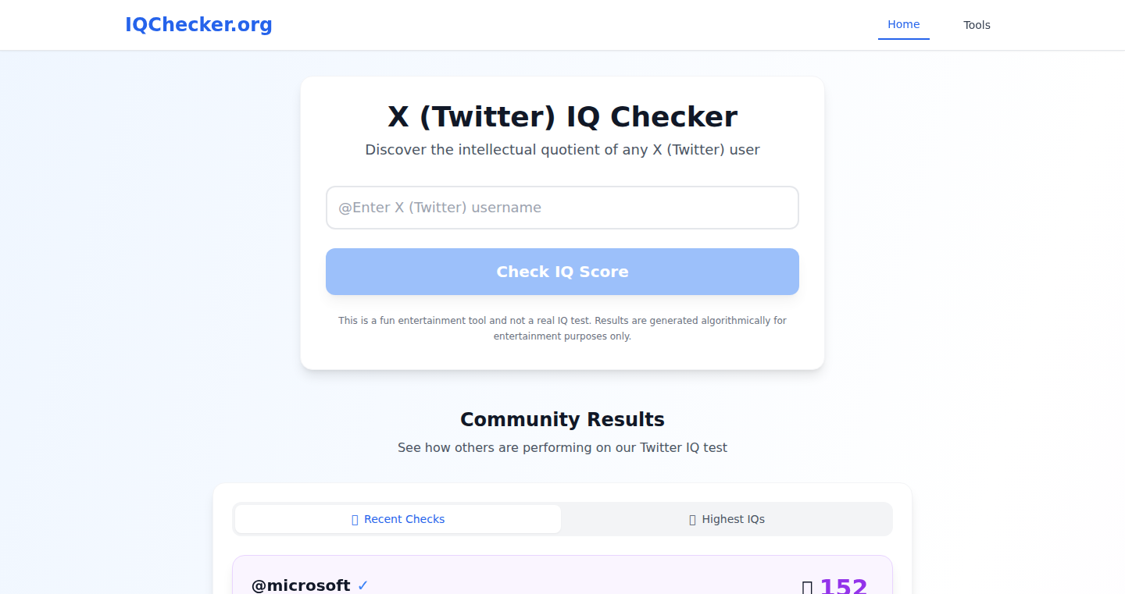
Task: Switch to the Recent Checks tab
Action: (x=398, y=519)
